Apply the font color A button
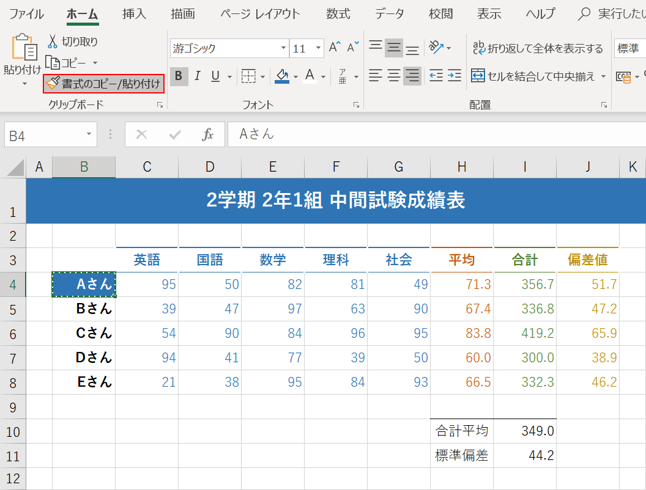Viewport: 646px width, 490px height. [310, 76]
